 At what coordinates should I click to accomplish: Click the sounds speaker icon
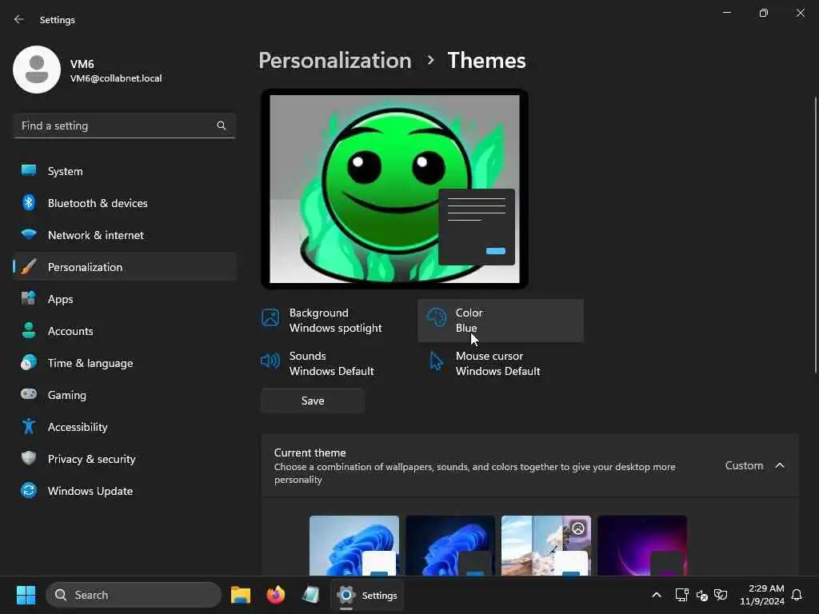point(270,361)
